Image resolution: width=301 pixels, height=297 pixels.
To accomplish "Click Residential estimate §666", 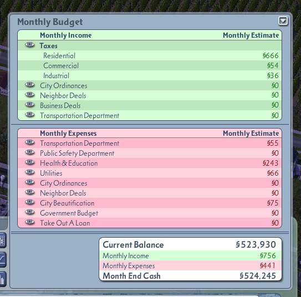I will click(x=271, y=55).
